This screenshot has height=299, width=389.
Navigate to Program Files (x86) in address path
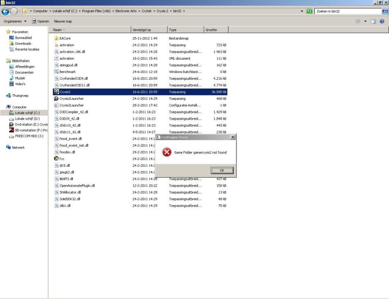96,11
